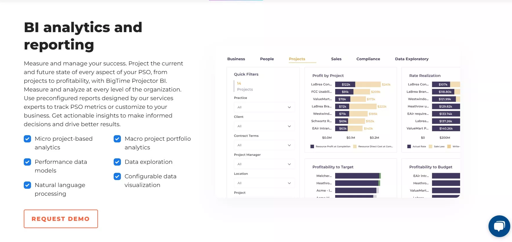Click the Request Demo button
This screenshot has height=242, width=512.
(61, 219)
